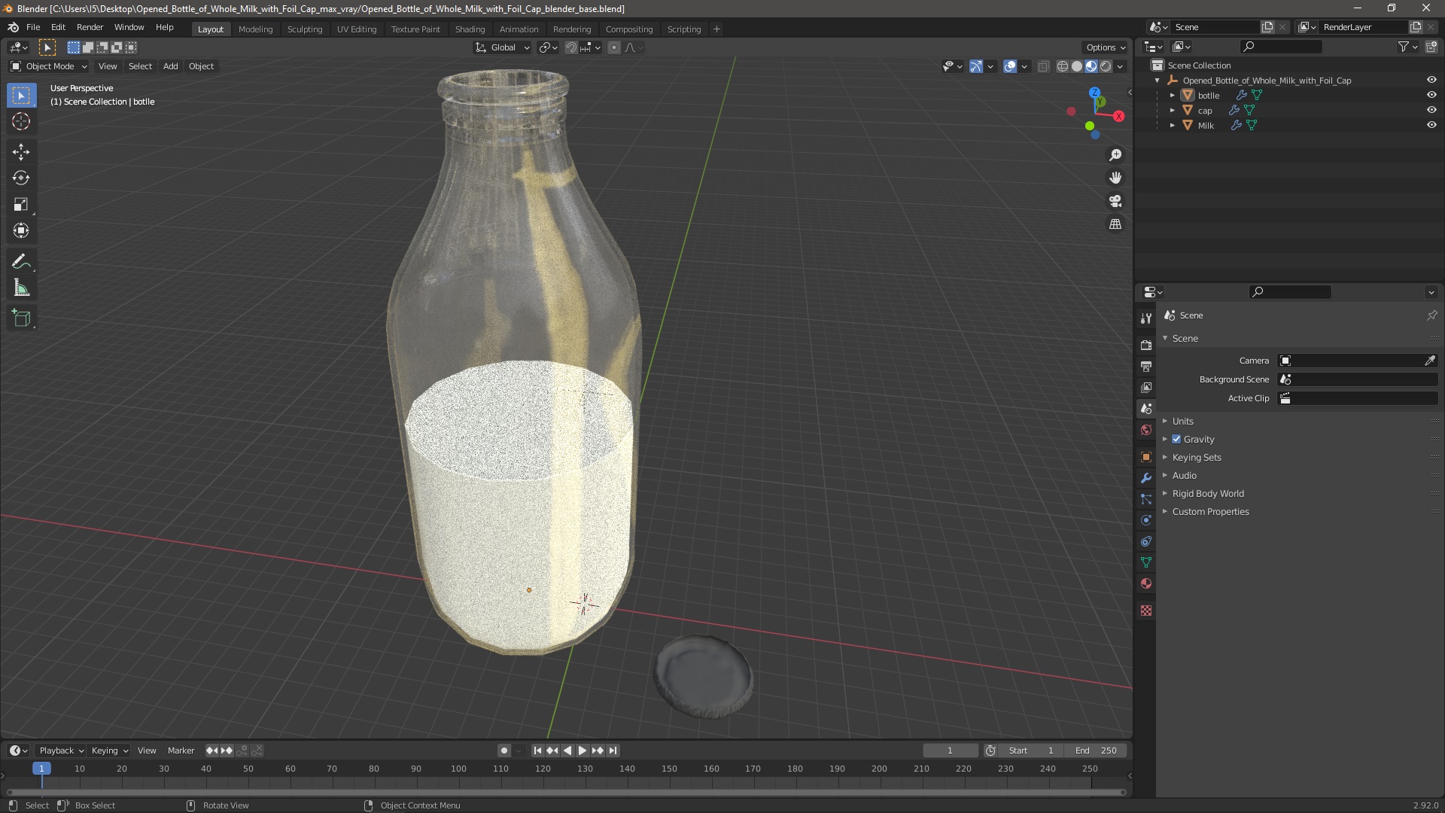Switch perspective/orthographic grid icon
The image size is (1445, 813).
(x=1115, y=224)
